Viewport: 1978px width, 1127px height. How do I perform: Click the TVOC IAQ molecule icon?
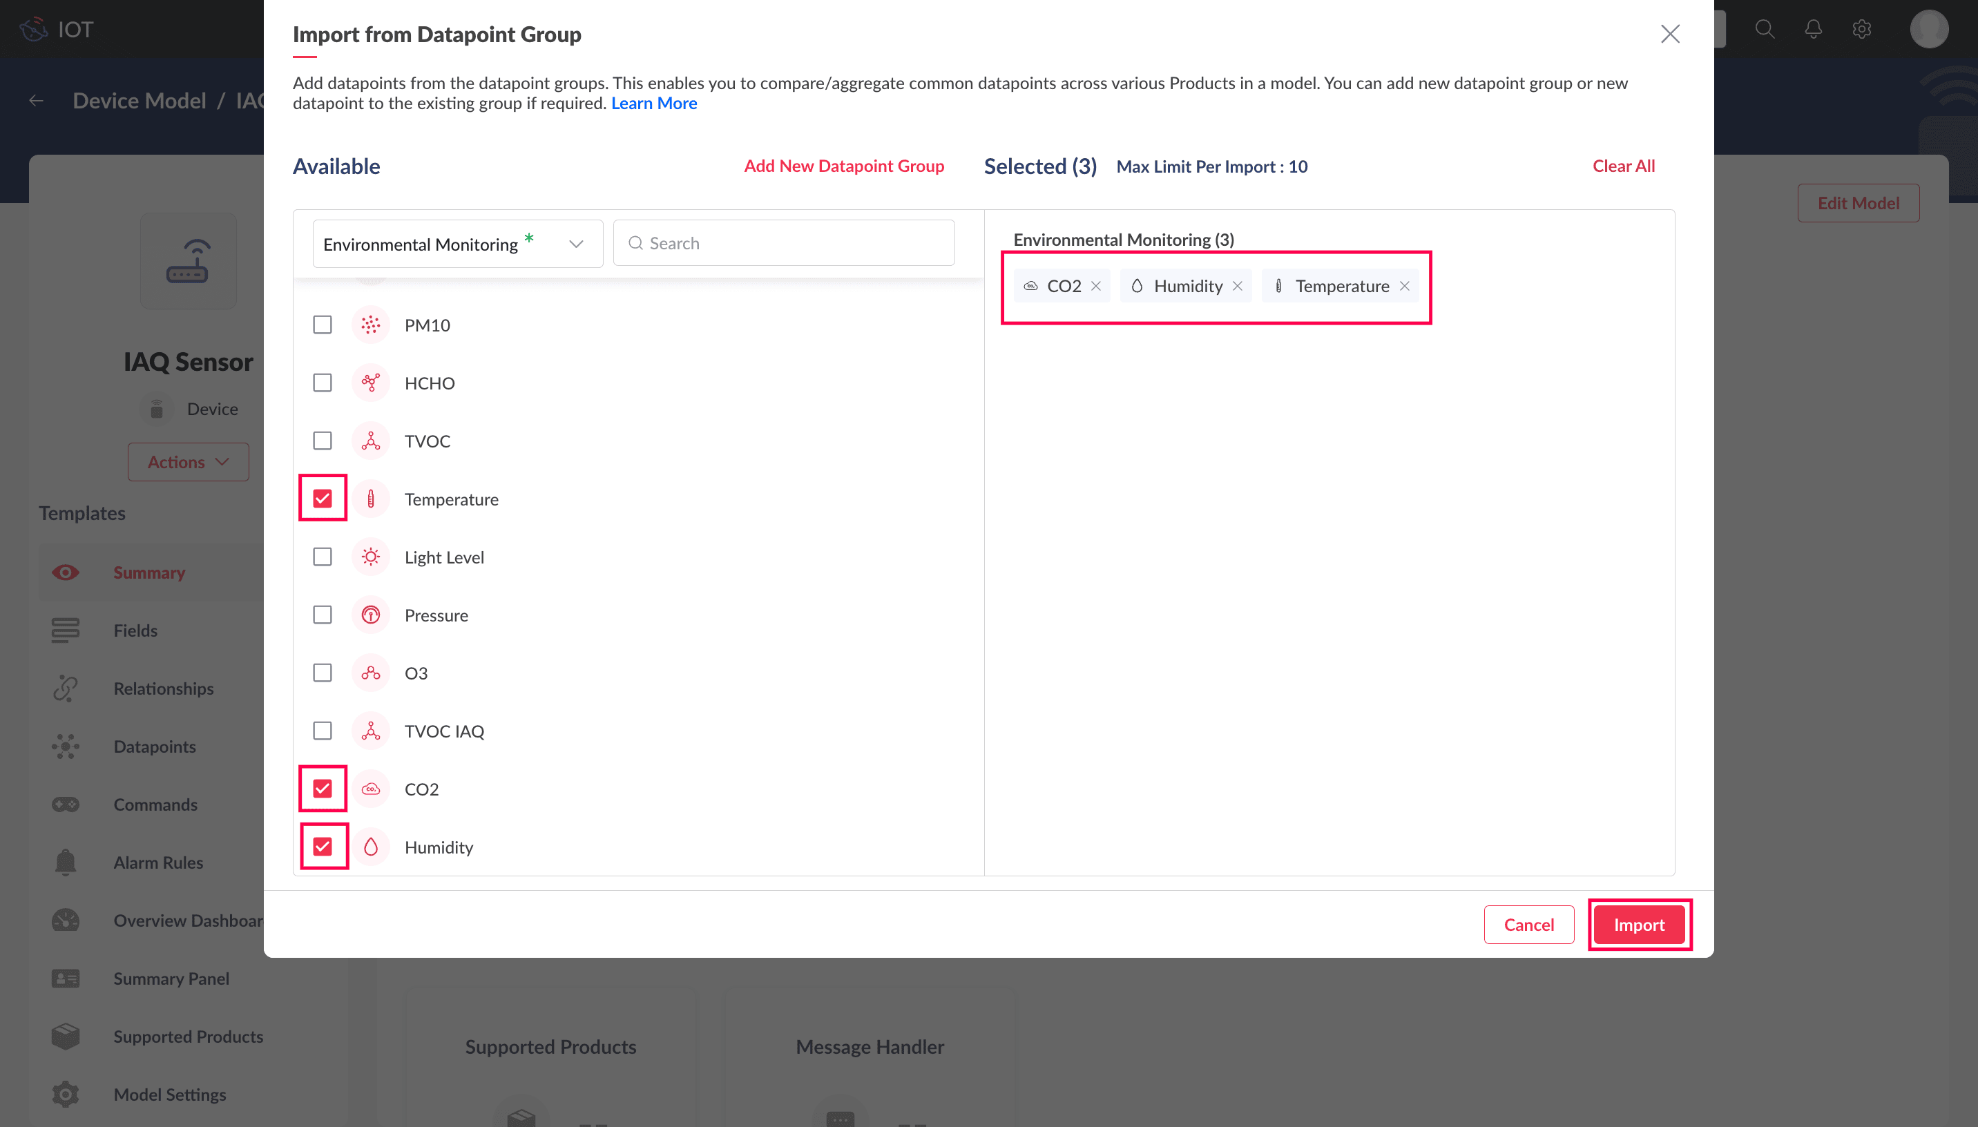tap(371, 731)
